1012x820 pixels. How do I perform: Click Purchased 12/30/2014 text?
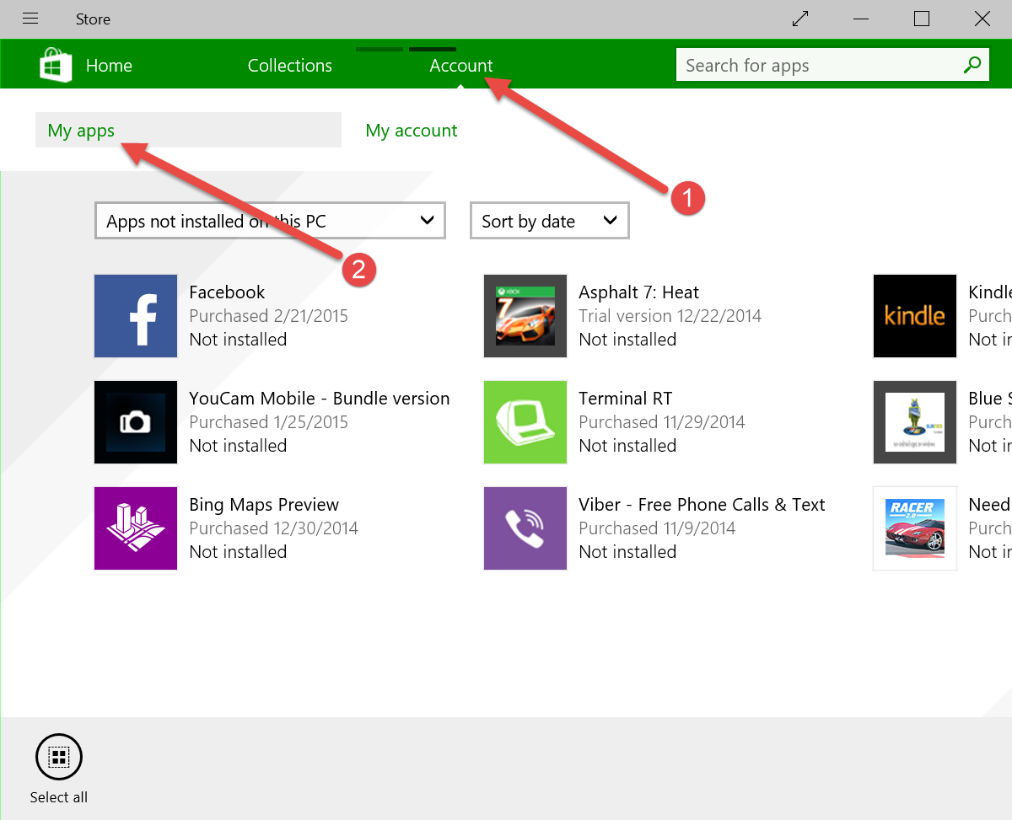pos(273,528)
